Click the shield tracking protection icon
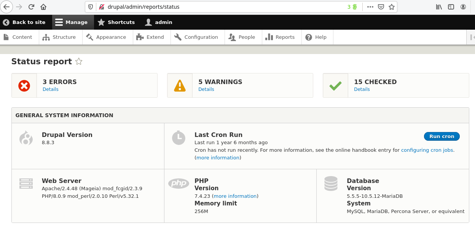Viewport: 475px width, 229px height. [91, 7]
